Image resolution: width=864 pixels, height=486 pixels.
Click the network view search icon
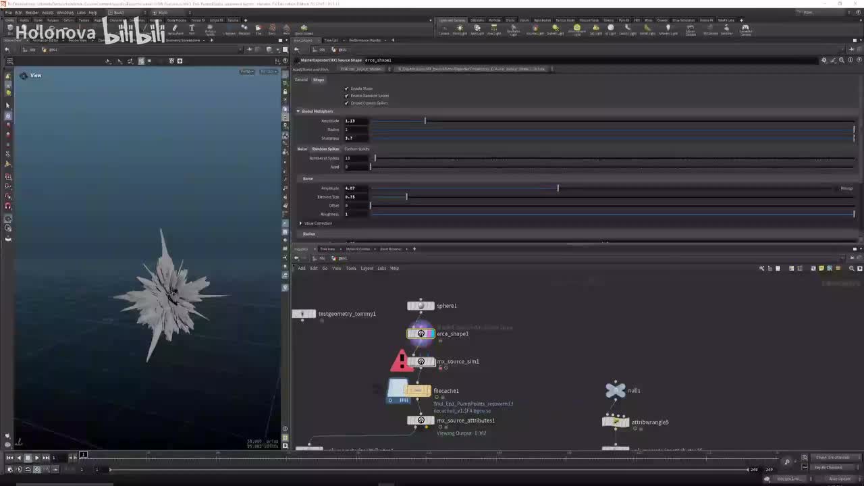pyautogui.click(x=851, y=269)
